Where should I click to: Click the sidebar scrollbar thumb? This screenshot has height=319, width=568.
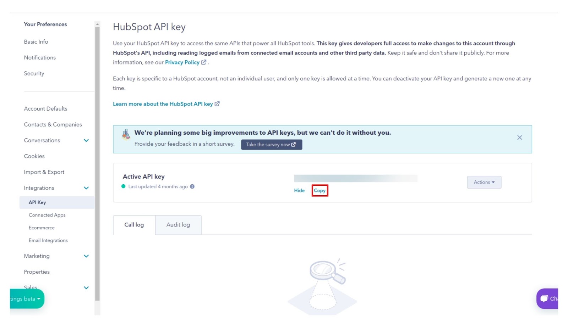pyautogui.click(x=97, y=164)
